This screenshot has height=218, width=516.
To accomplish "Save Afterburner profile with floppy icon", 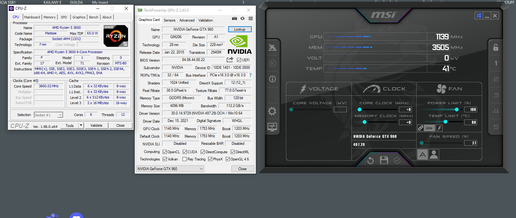I will point(384,160).
